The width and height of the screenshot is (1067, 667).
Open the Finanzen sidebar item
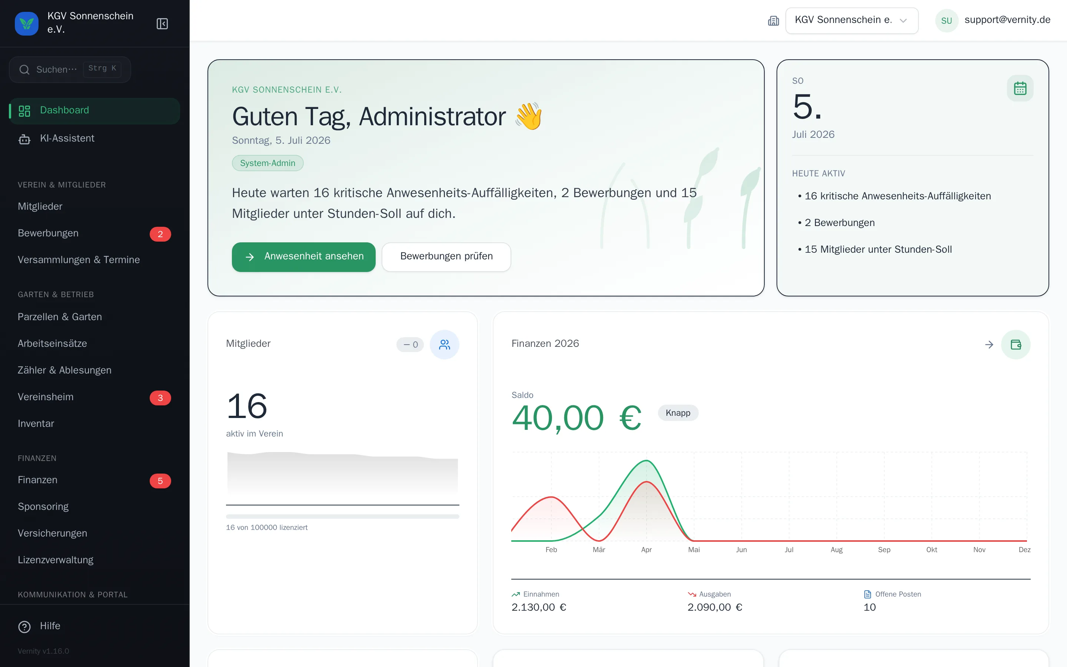tap(94, 480)
